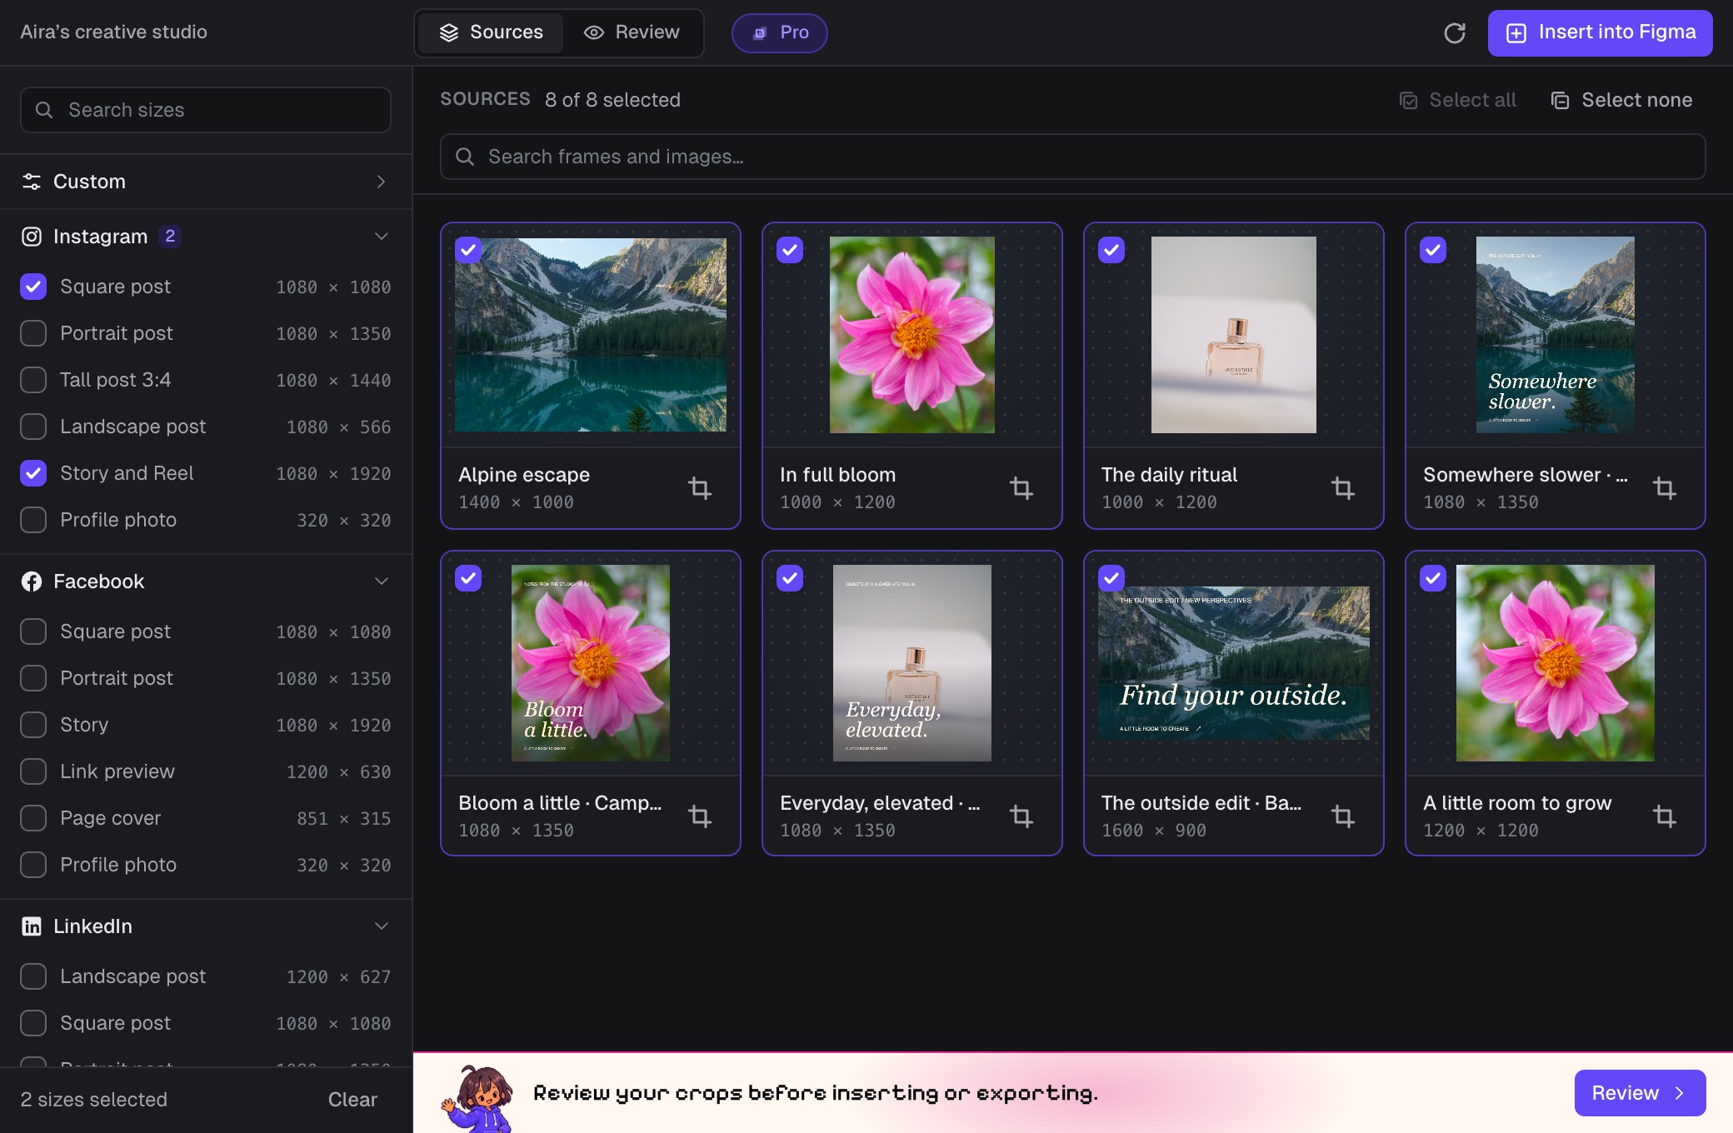
Task: Click the perfume bottle thumbnail of The daily ritual
Action: [1233, 335]
